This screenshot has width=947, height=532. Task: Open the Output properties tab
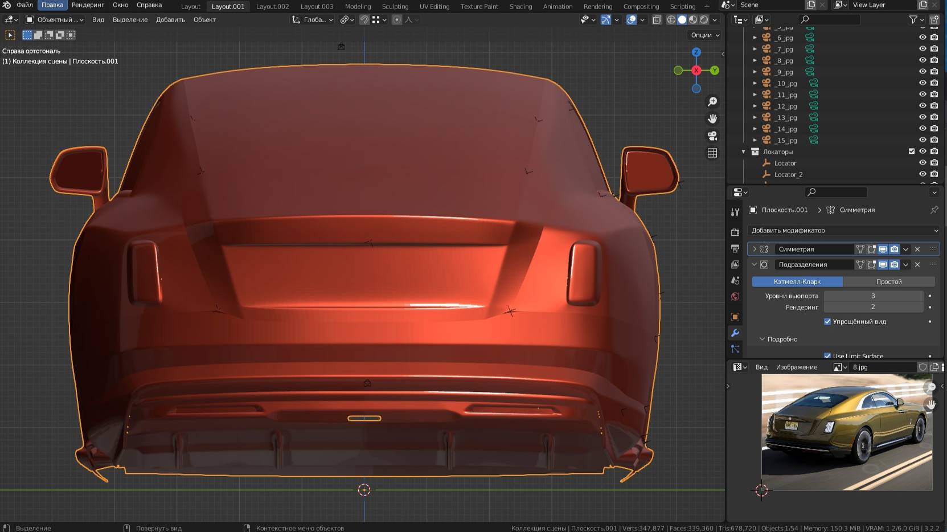(735, 248)
